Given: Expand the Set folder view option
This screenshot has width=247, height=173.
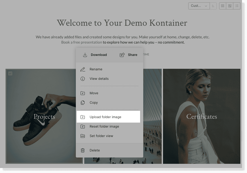Looking at the screenshot, I should [101, 136].
